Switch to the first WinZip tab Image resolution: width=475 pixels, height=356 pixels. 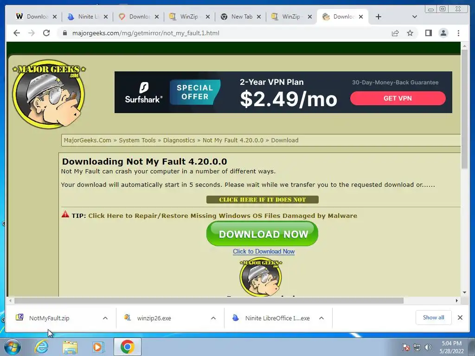186,17
